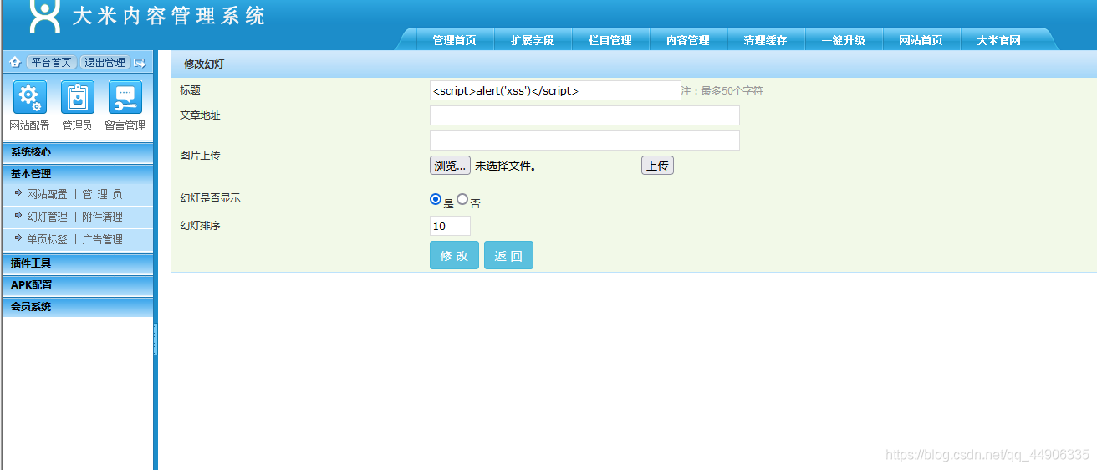Open the 大米官网 tab
The width and height of the screenshot is (1097, 470).
[999, 40]
